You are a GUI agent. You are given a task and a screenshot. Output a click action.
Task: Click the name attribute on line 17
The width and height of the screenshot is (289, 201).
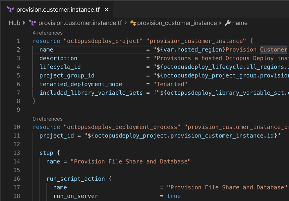tap(60, 187)
